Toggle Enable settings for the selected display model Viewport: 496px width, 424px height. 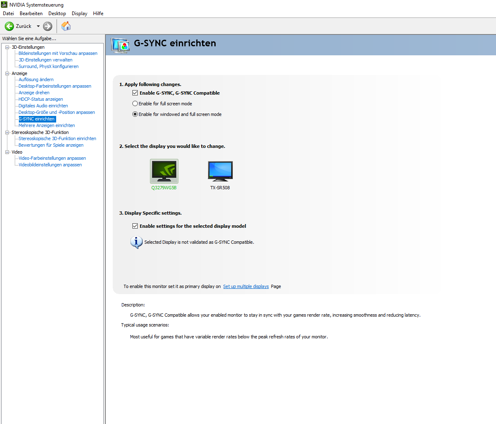pos(135,226)
